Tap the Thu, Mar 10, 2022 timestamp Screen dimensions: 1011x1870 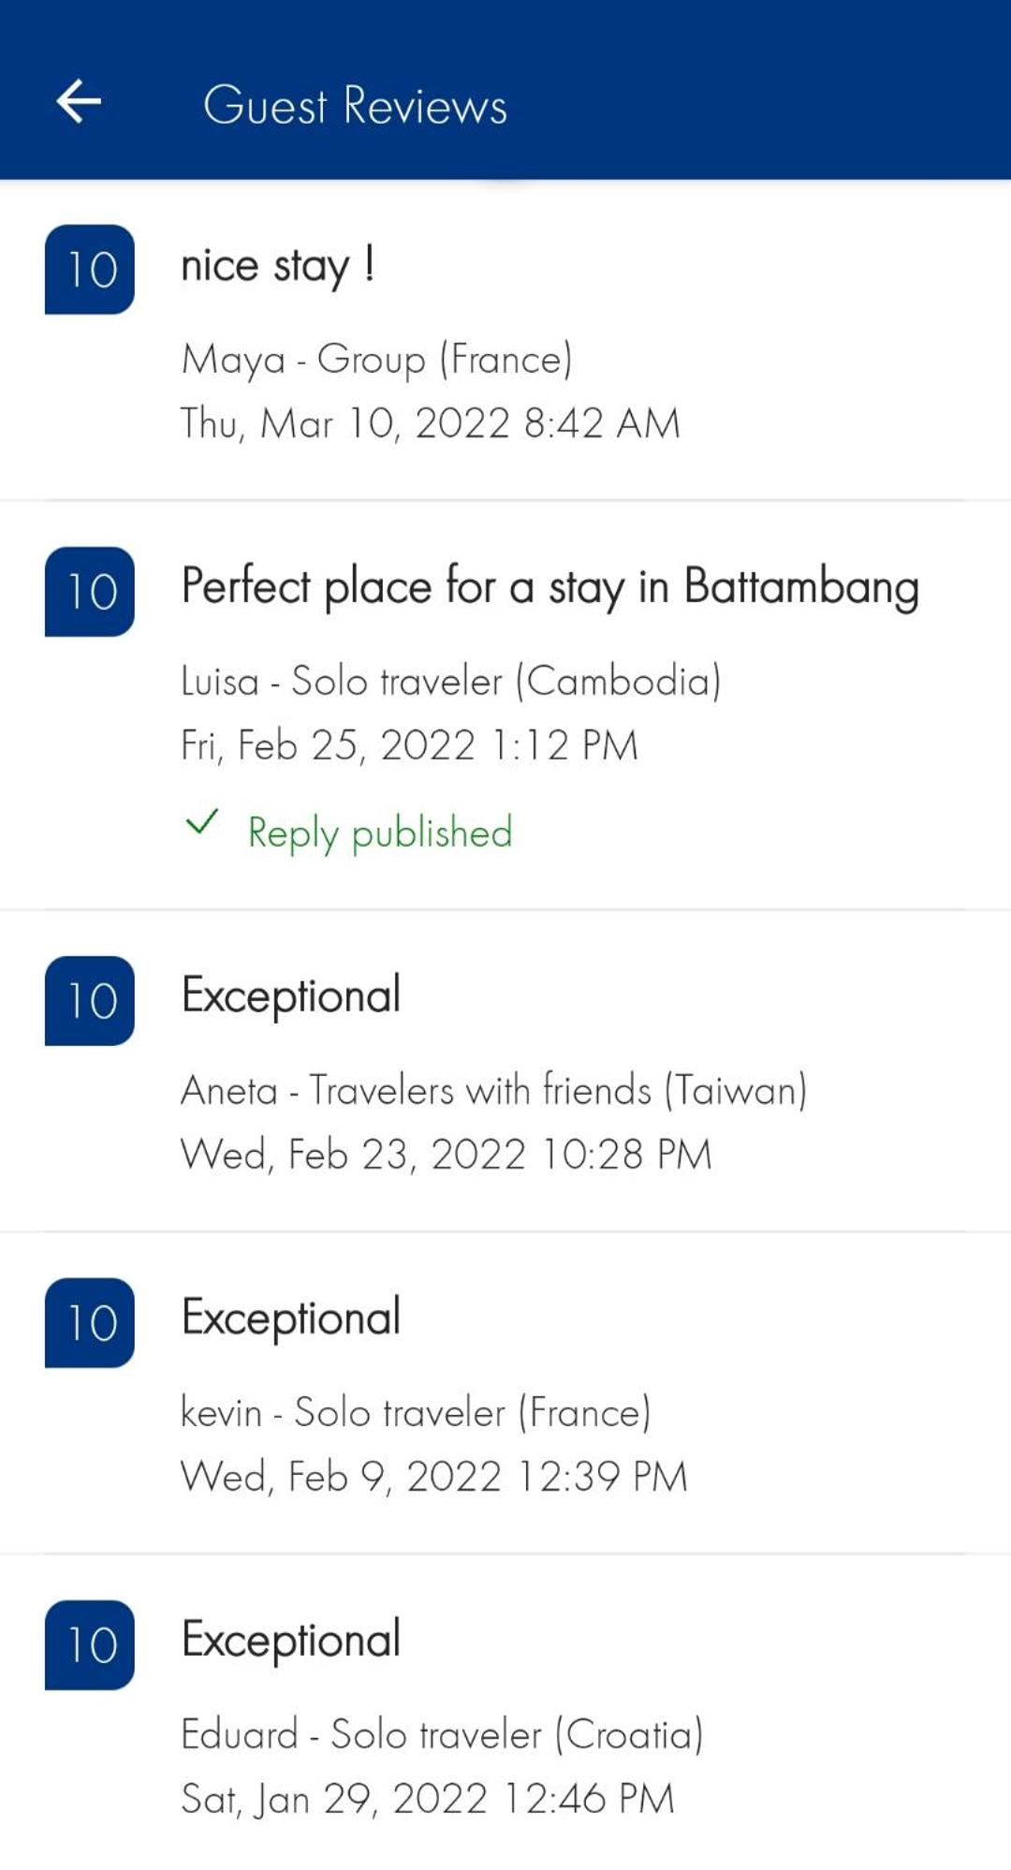click(x=431, y=423)
